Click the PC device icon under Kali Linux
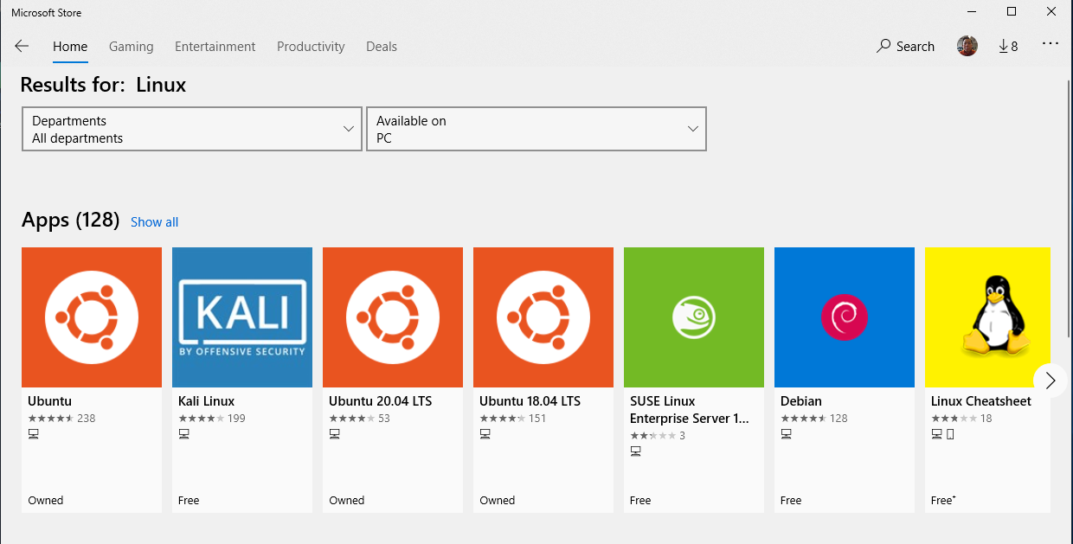The image size is (1073, 544). (x=183, y=433)
